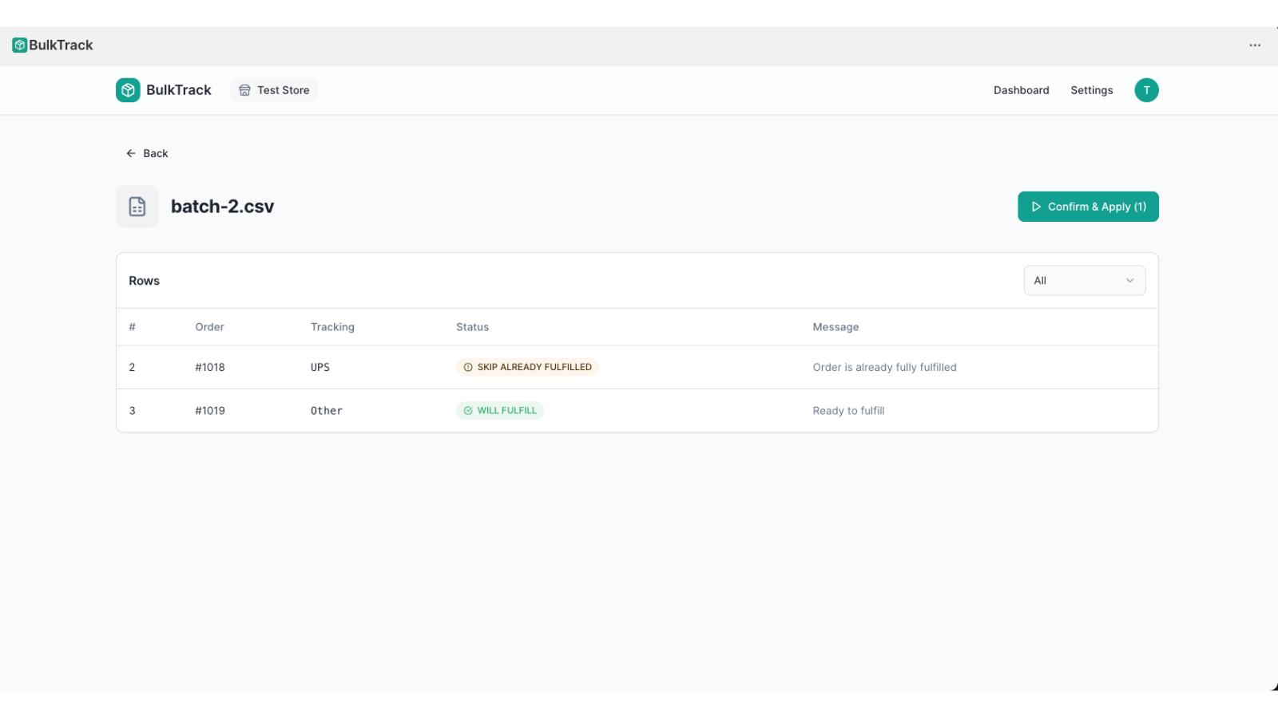1278x718 pixels.
Task: Click the Back link to return
Action: point(146,152)
